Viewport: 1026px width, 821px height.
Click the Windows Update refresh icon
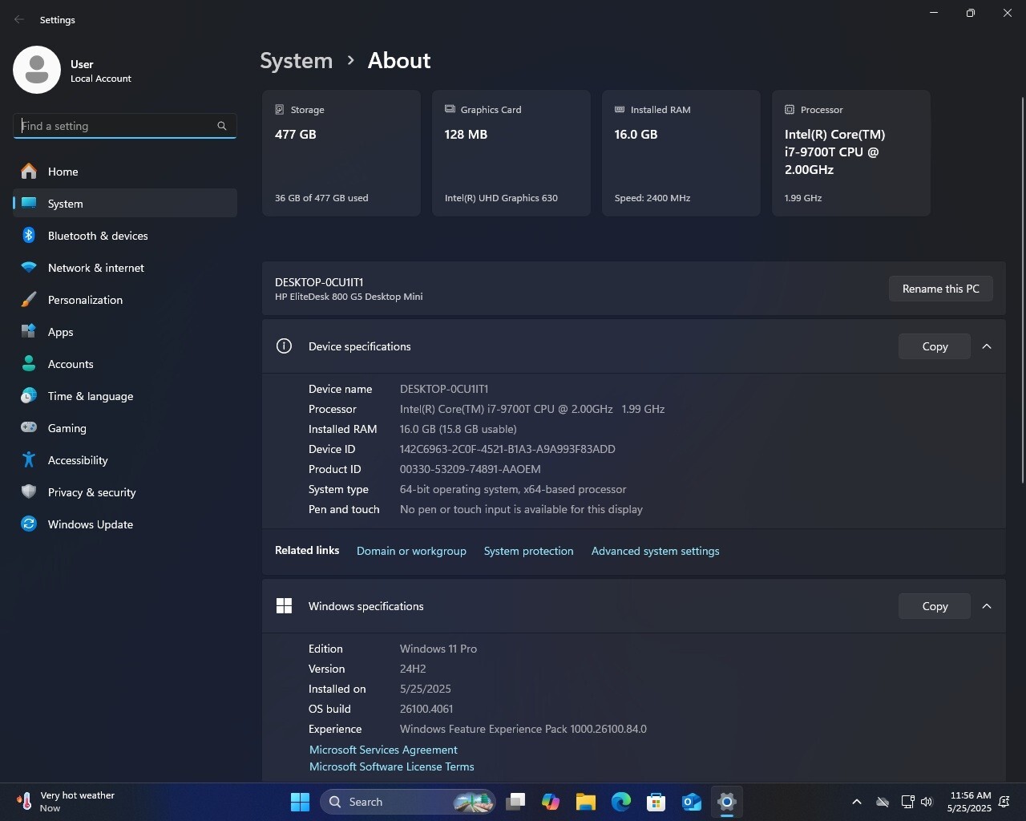point(29,524)
